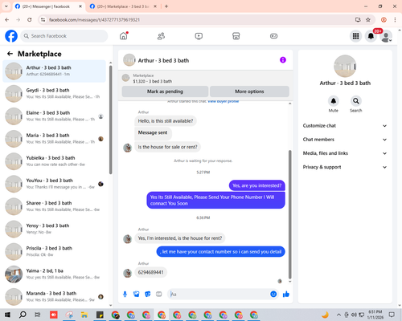This screenshot has width=402, height=321.
Task: Open Windows notification center icon
Action: (x=392, y=315)
